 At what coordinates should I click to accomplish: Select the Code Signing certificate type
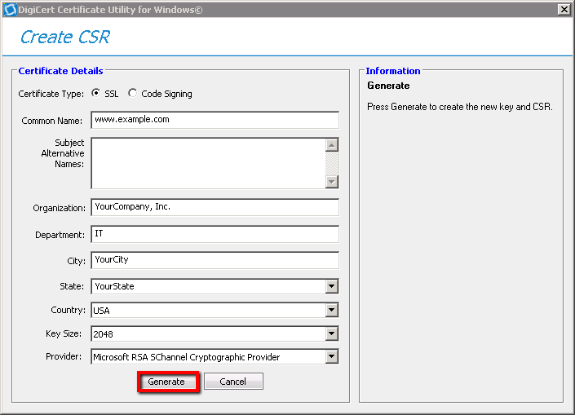[x=133, y=94]
